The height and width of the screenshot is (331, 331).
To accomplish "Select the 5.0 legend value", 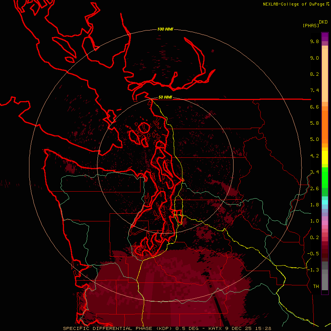I will (x=314, y=139).
